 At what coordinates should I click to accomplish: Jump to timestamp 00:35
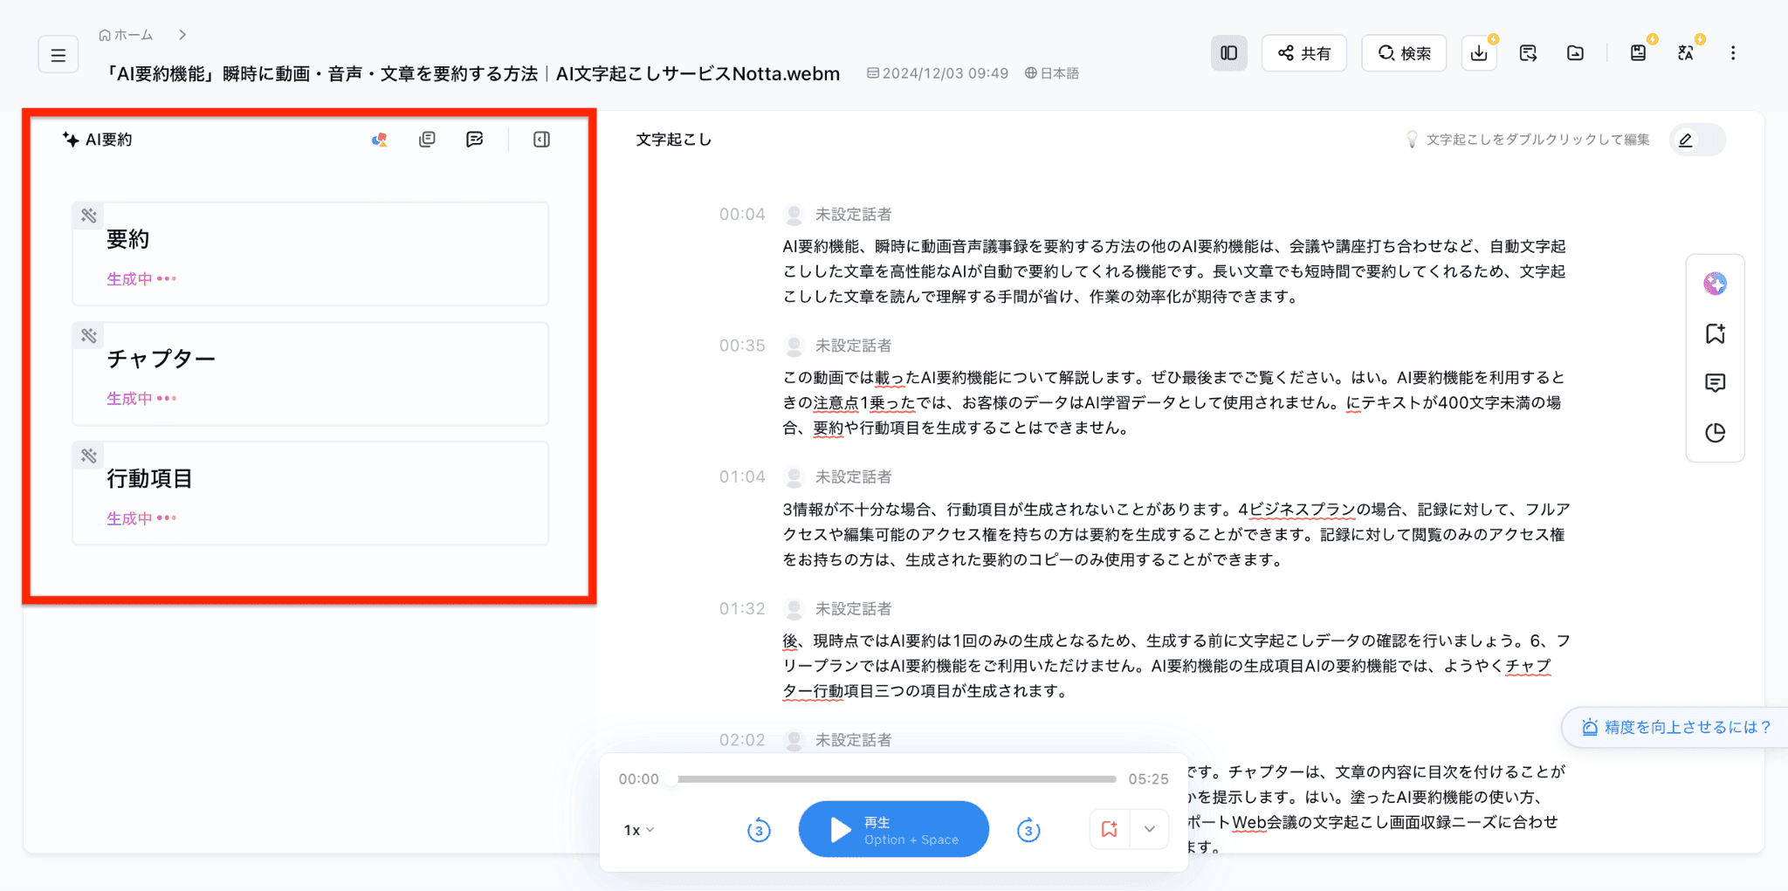pyautogui.click(x=742, y=346)
